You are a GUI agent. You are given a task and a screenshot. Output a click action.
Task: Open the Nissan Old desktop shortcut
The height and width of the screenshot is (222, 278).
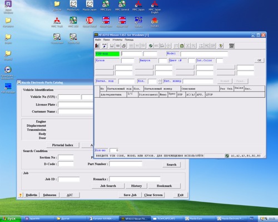click(122, 22)
